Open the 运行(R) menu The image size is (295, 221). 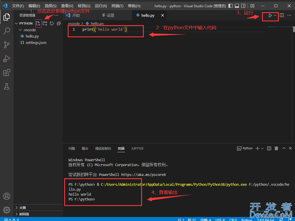(101, 6)
